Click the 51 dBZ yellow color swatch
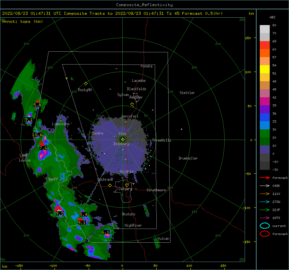Screen dimensions: 289x270 point(265,69)
